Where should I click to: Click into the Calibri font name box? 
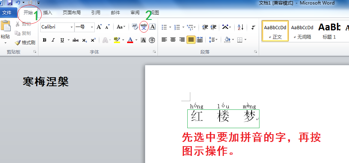pyautogui.click(x=55, y=27)
